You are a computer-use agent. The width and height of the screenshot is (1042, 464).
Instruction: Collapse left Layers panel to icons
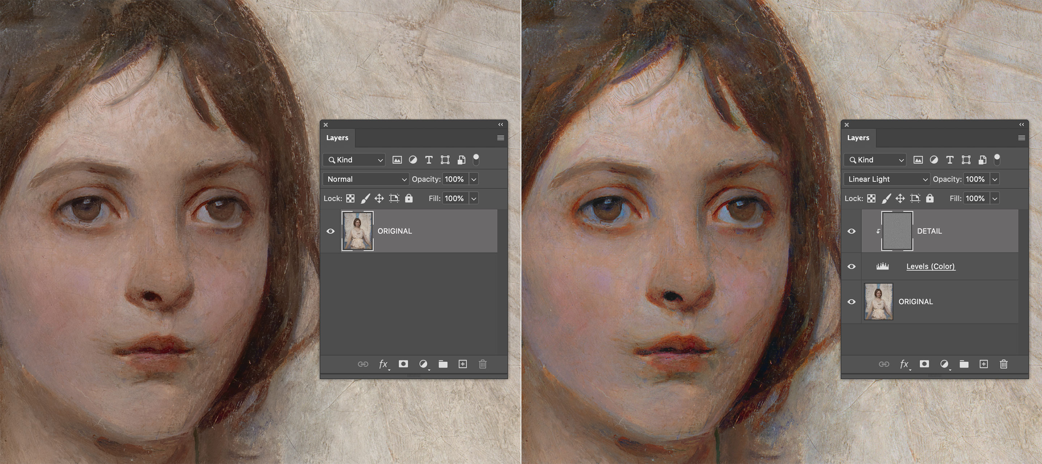point(501,125)
